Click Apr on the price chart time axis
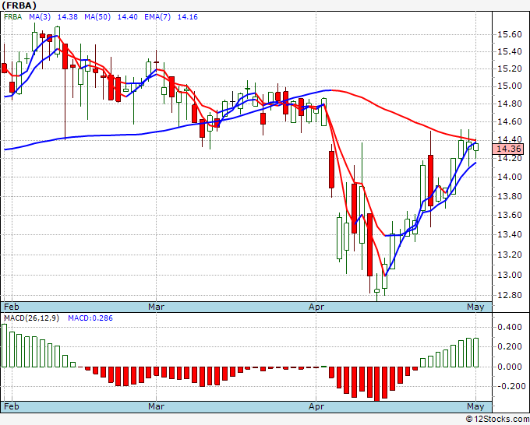Screen dimensions: 530x425 point(316,307)
